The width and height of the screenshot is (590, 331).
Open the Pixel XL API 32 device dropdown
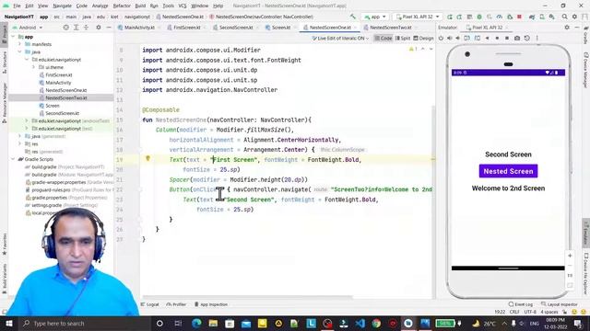point(418,17)
